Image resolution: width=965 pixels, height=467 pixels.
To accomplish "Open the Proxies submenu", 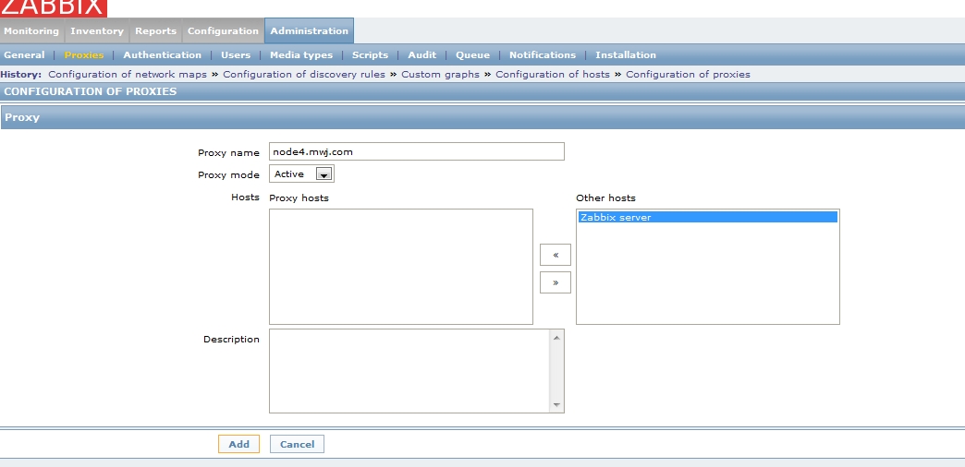I will (84, 54).
